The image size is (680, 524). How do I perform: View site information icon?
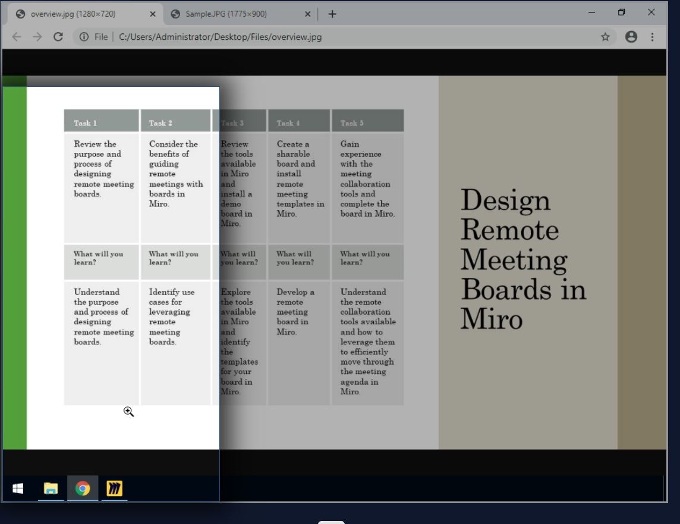84,37
